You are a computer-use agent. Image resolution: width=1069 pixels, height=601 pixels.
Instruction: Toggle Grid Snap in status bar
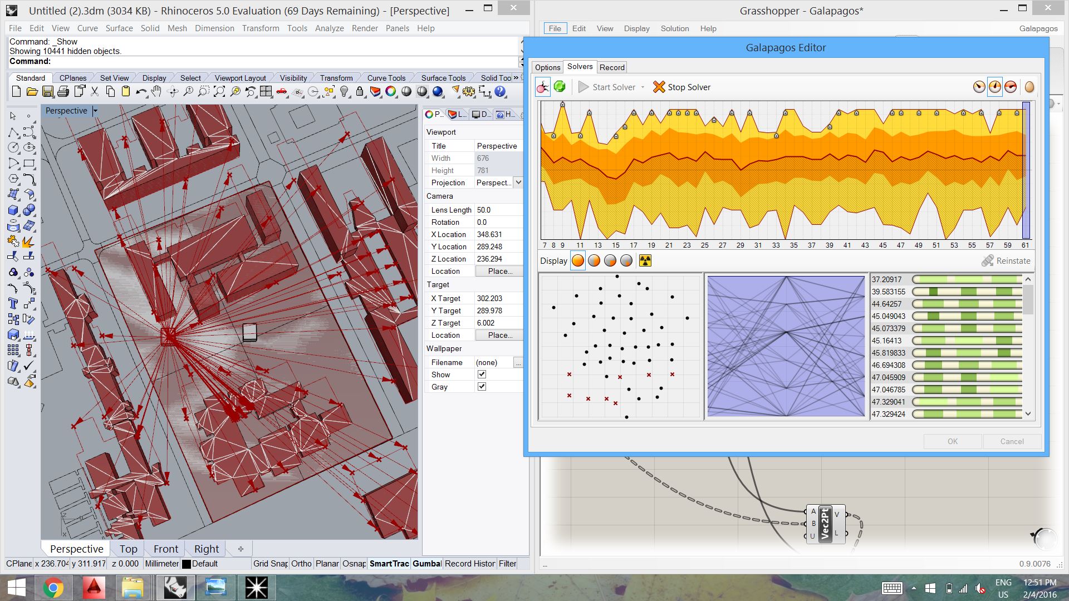271,564
